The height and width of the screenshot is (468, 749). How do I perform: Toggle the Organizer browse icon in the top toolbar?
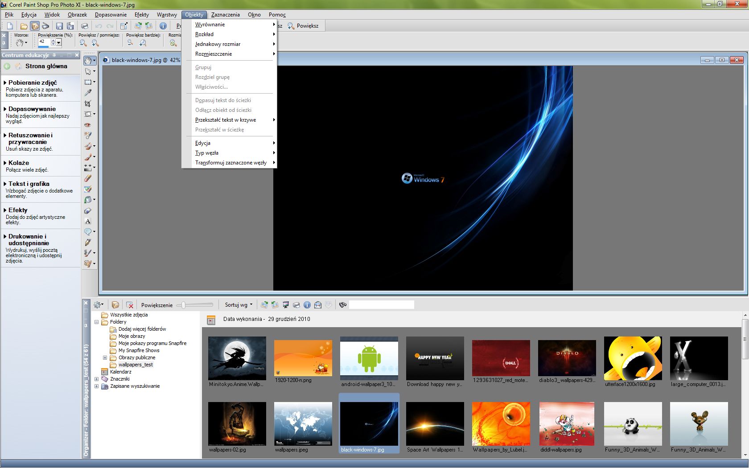click(34, 26)
